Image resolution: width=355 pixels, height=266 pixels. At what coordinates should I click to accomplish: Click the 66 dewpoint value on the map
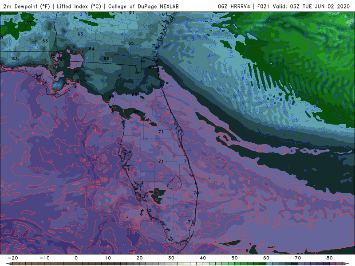[x=106, y=59]
